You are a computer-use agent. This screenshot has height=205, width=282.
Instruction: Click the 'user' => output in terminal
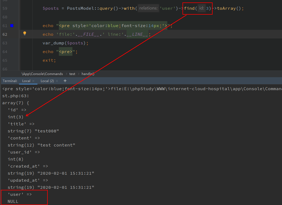(20, 194)
